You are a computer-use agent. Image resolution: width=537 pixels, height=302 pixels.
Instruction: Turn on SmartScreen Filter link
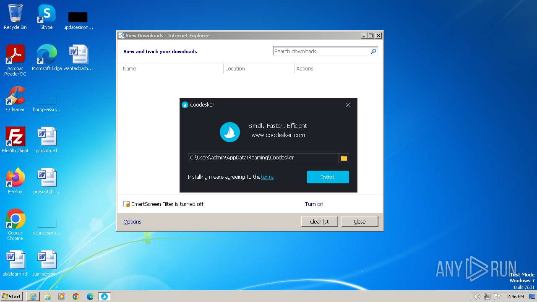pos(314,204)
